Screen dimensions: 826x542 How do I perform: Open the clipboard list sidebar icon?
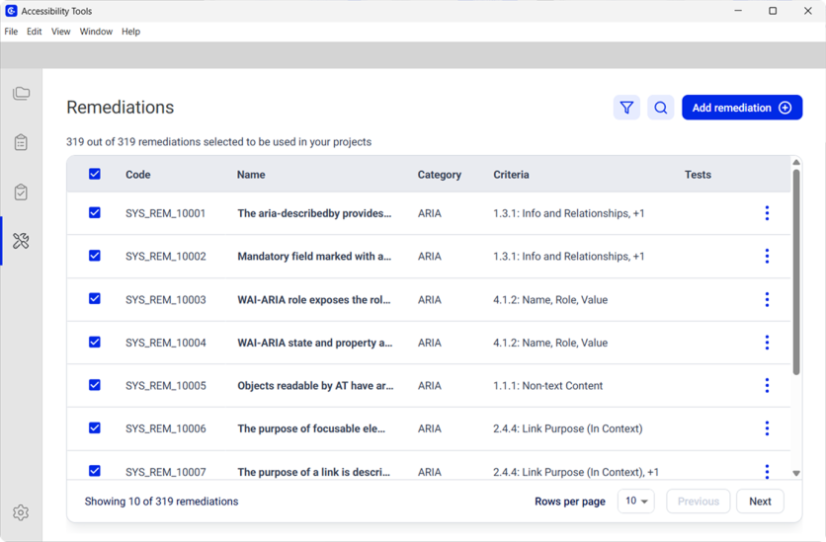click(x=21, y=143)
